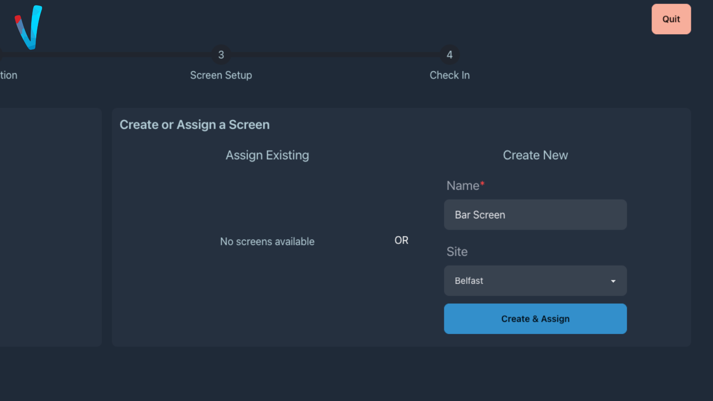Click the step 4 circle on the progress bar
Image resolution: width=713 pixels, height=401 pixels.
coord(449,55)
